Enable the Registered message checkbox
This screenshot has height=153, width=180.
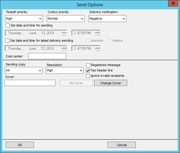[x=88, y=65]
